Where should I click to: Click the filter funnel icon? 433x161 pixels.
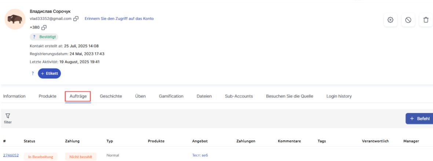point(8,116)
